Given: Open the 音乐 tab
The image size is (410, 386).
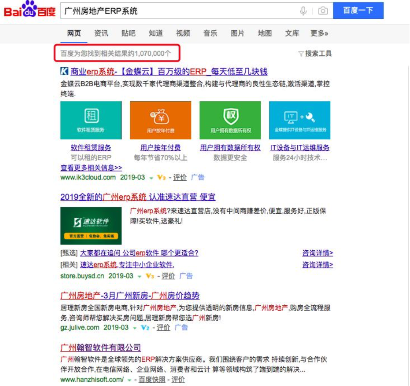Looking at the screenshot, I should point(210,33).
